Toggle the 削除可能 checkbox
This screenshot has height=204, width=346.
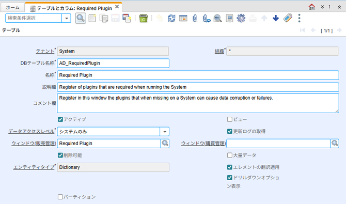pos(60,155)
